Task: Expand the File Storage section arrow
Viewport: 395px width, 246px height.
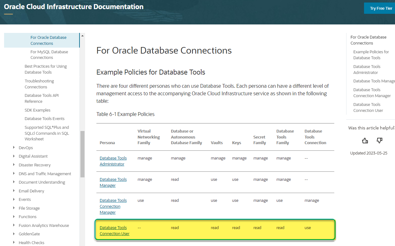Action: pos(14,208)
